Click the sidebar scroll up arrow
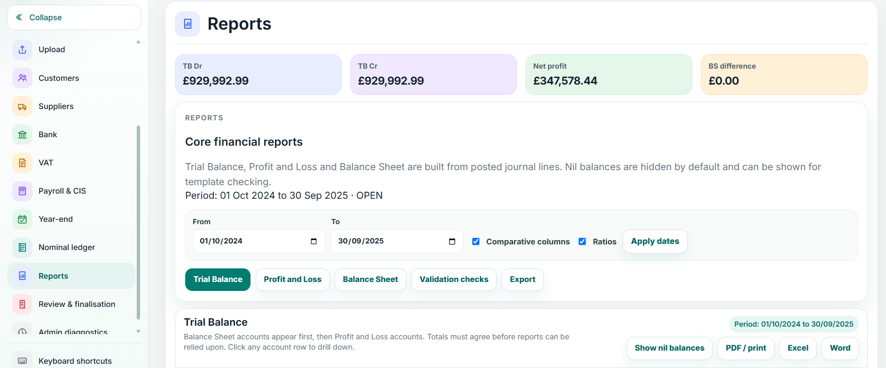The height and width of the screenshot is (368, 886). 138,42
